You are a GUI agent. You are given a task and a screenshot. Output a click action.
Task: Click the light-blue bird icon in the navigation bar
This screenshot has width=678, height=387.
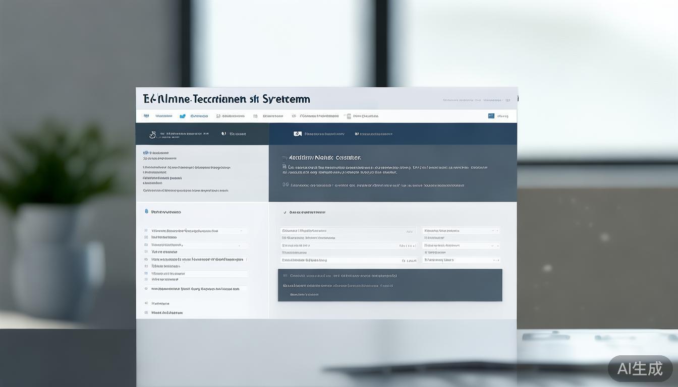click(x=183, y=116)
